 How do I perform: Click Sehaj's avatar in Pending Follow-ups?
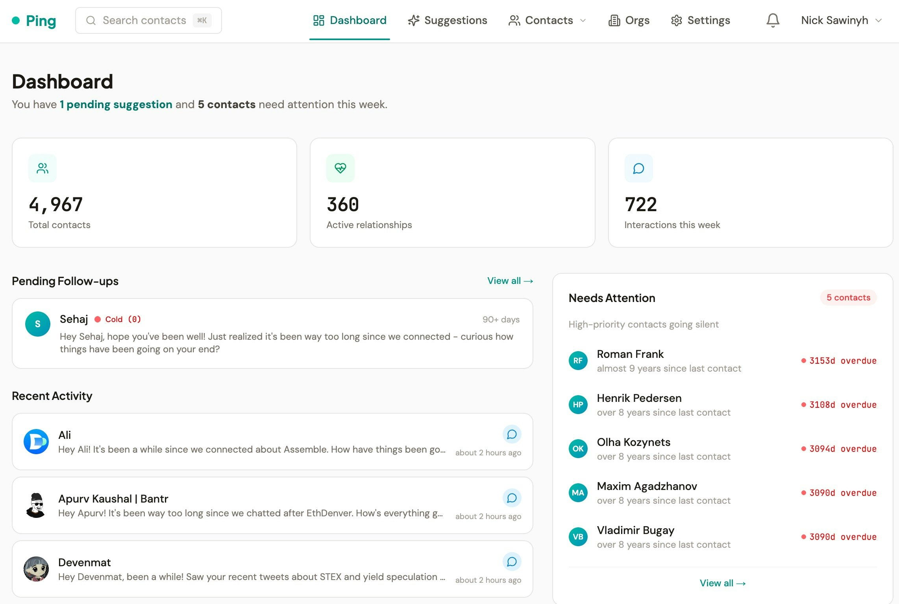pos(37,324)
